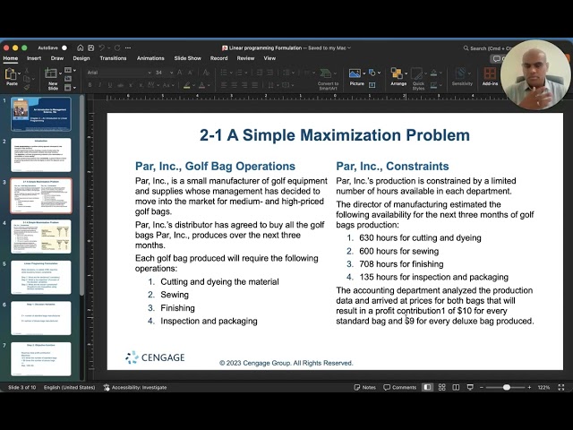Image resolution: width=573 pixels, height=430 pixels.
Task: Toggle the Notes pane
Action: tap(364, 387)
